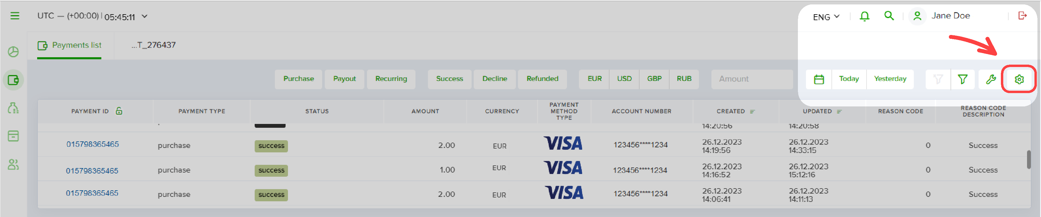The height and width of the screenshot is (217, 1041).
Task: Expand the ENG language dropdown
Action: tap(826, 17)
